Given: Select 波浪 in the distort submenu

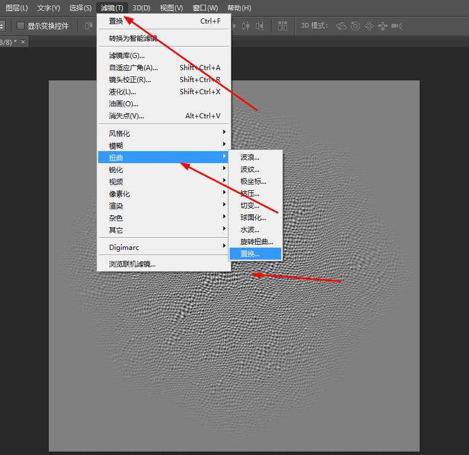Looking at the screenshot, I should (248, 157).
